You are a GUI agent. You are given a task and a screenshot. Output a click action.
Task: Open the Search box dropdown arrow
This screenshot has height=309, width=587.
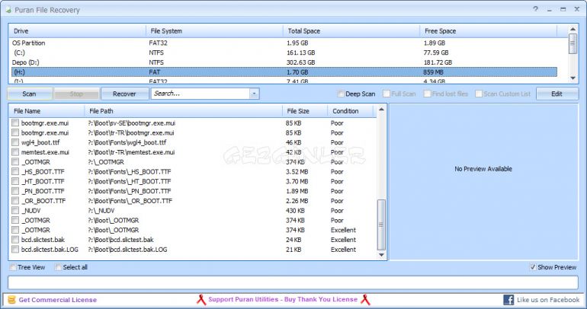(254, 94)
